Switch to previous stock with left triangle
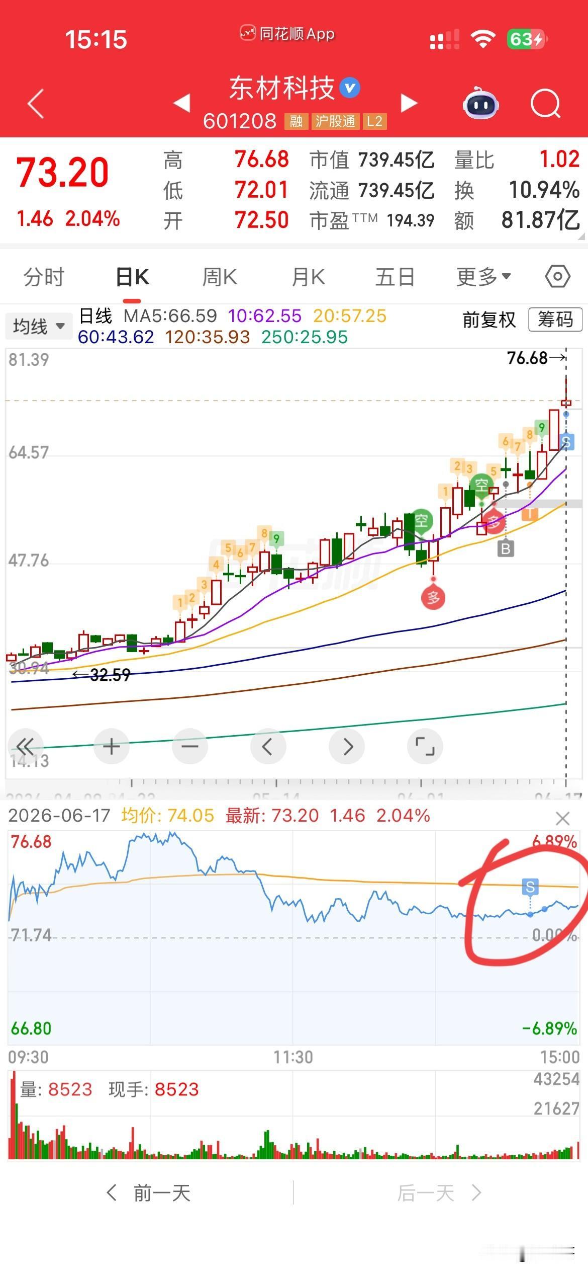 [x=182, y=103]
